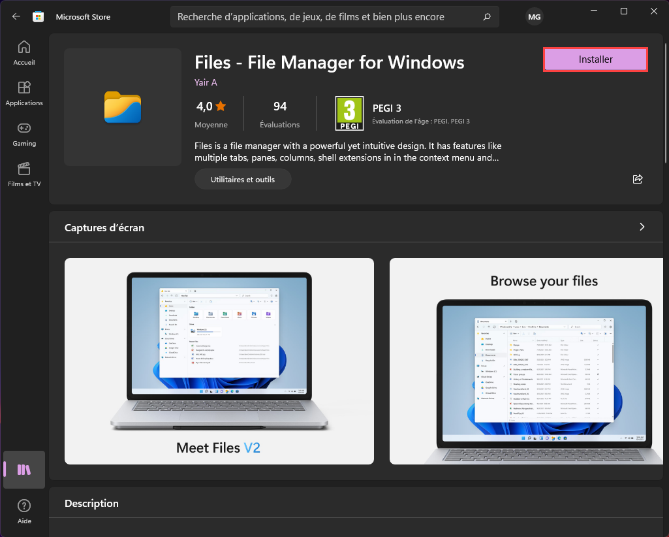Click the 94 Évaluations count
This screenshot has height=537, width=669.
280,114
